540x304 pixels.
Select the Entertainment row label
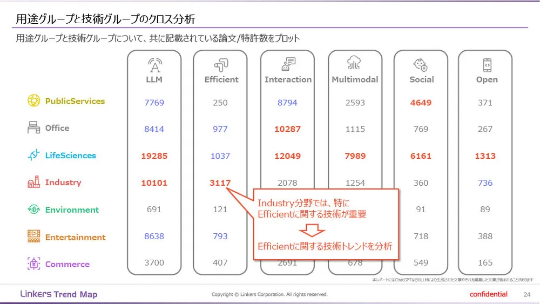[76, 237]
